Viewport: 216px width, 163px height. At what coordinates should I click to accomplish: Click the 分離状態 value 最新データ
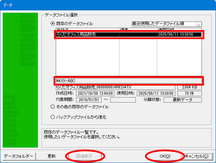pos(183,100)
